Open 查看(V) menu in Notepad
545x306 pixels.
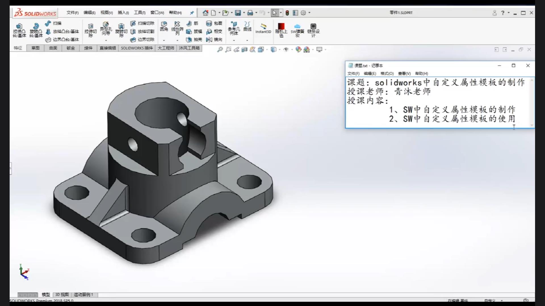[x=404, y=73]
